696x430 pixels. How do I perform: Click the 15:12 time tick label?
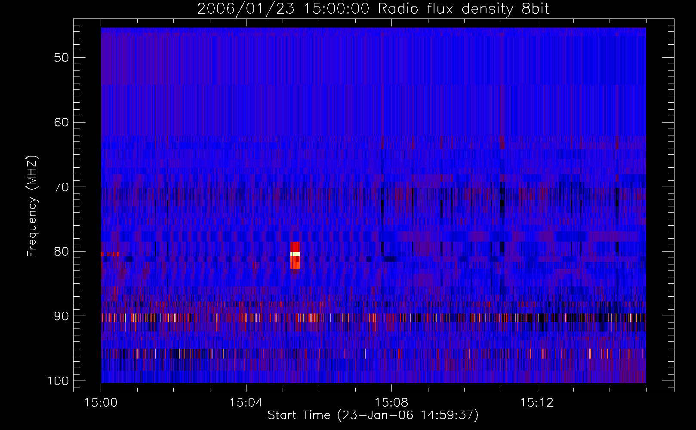pos(536,403)
